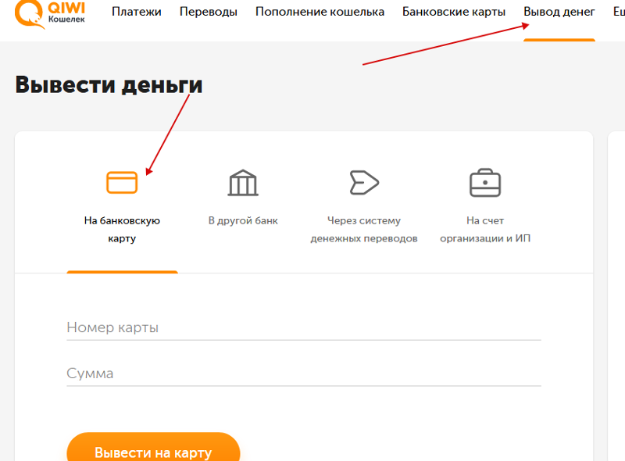The height and width of the screenshot is (461, 625).
Task: Choose the На банковскую карту tab label
Action: (x=122, y=230)
